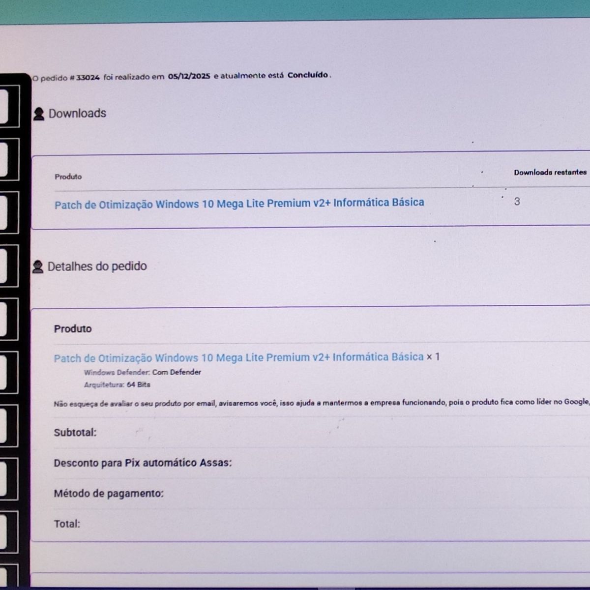Click the person icon beside Detalhes do pedido

[37, 267]
